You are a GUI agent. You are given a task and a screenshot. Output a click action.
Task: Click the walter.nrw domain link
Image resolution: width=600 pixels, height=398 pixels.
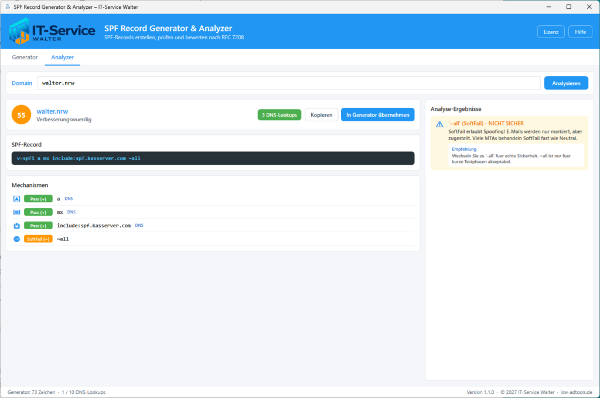click(x=52, y=111)
